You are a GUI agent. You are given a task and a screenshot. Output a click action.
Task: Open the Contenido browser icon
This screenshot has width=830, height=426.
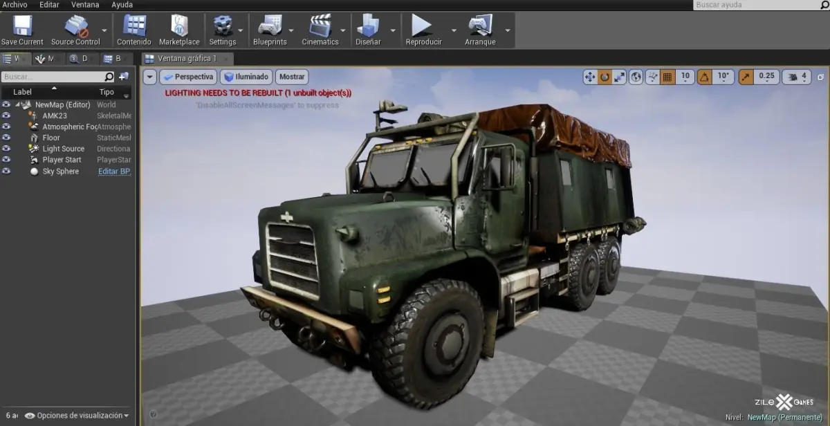pyautogui.click(x=134, y=26)
